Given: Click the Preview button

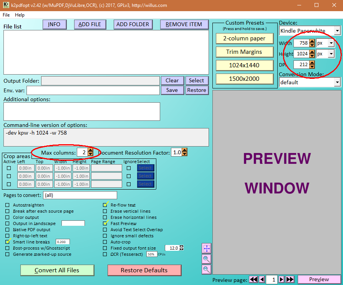Looking at the screenshot, I should tap(319, 279).
